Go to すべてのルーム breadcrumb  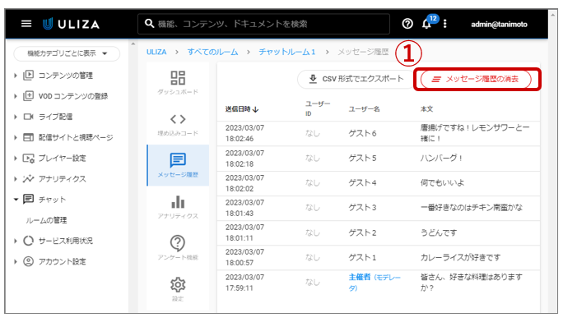click(x=212, y=52)
